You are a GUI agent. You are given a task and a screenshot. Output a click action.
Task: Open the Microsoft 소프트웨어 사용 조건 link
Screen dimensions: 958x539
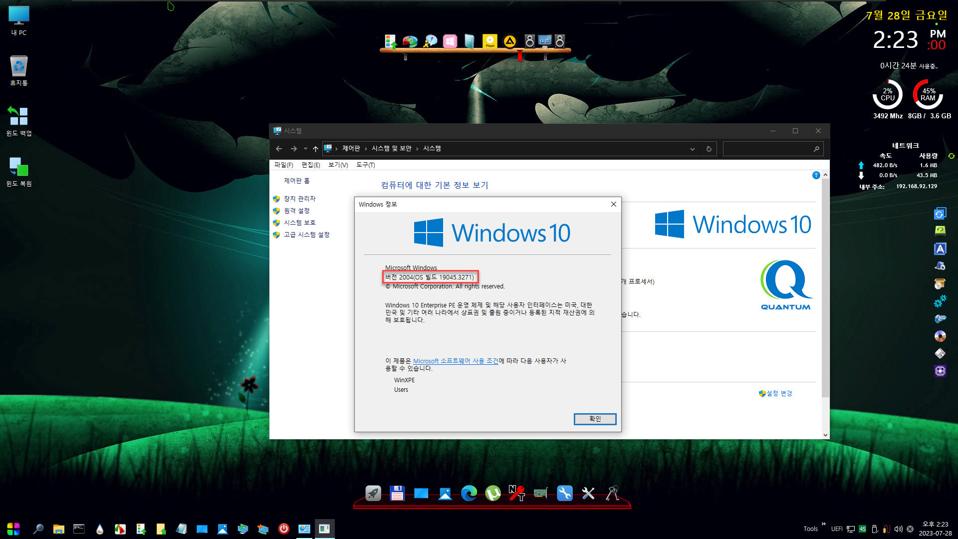[x=456, y=361]
